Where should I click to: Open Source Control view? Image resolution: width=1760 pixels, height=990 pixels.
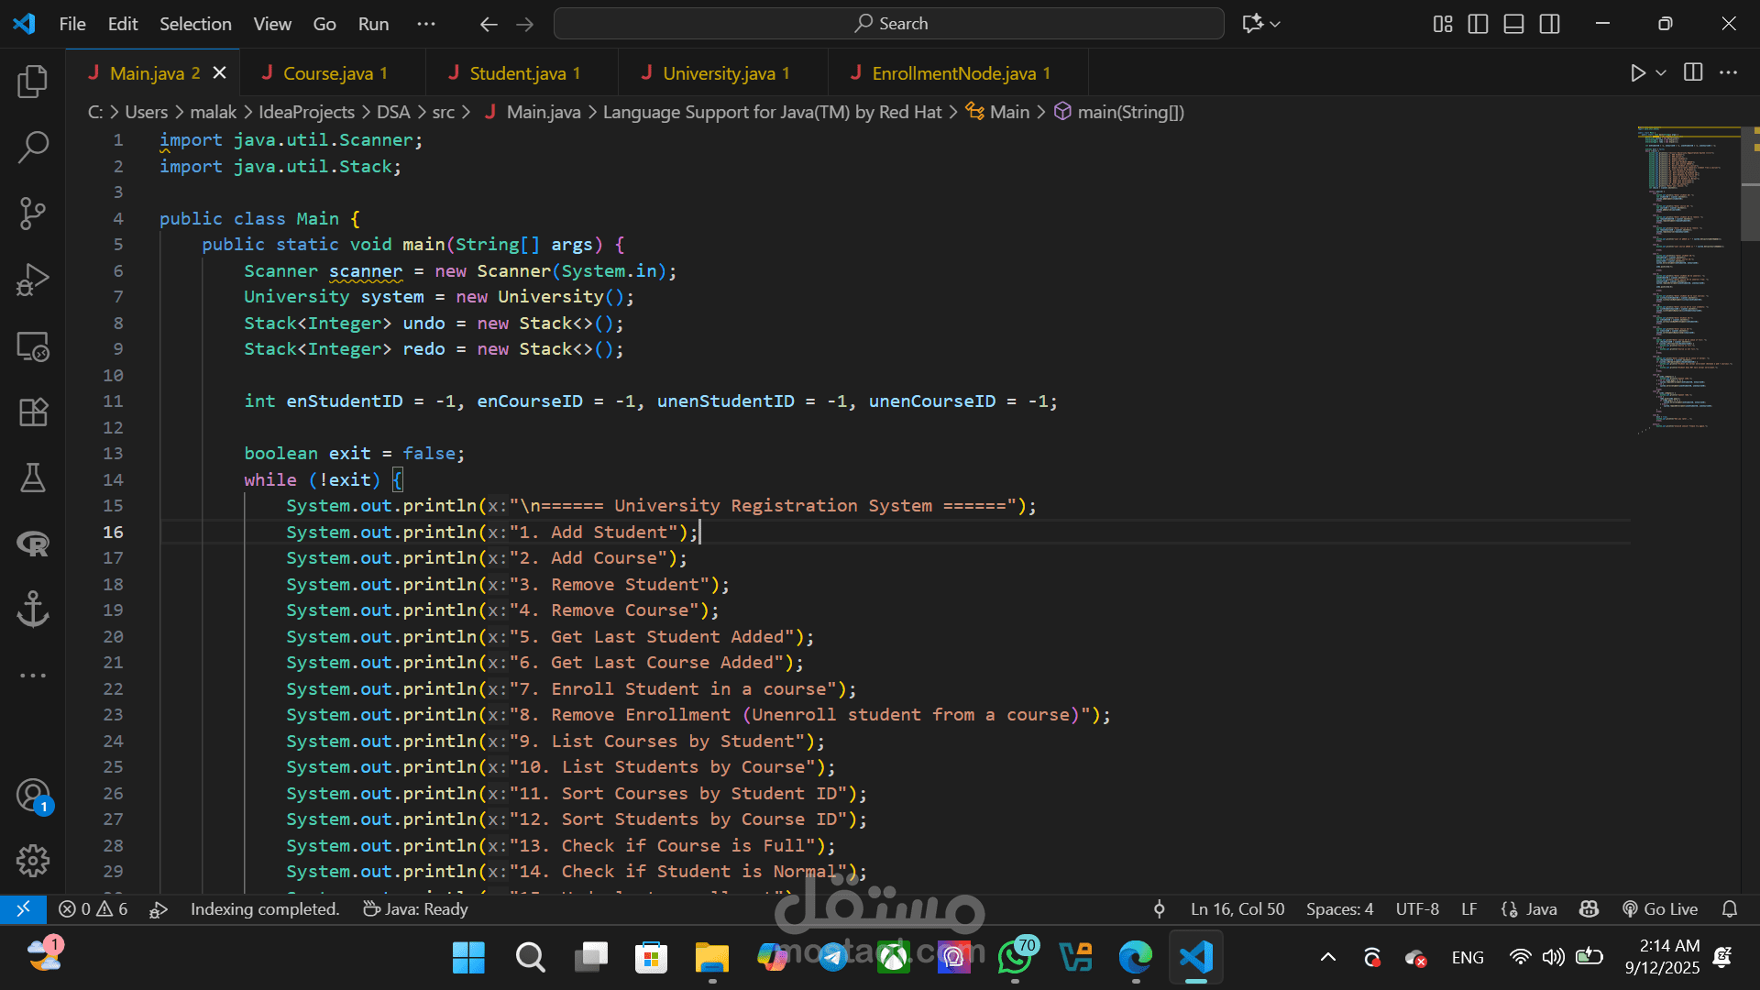[33, 213]
